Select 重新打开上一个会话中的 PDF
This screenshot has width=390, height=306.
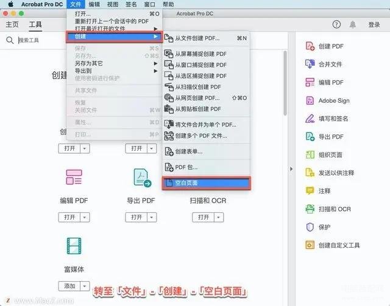[115, 21]
